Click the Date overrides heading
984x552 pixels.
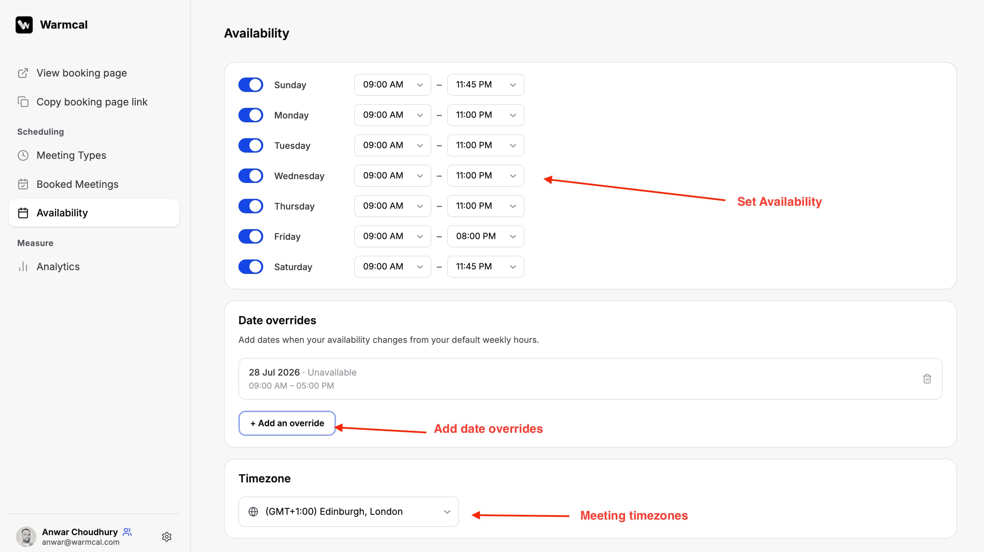[x=277, y=320]
